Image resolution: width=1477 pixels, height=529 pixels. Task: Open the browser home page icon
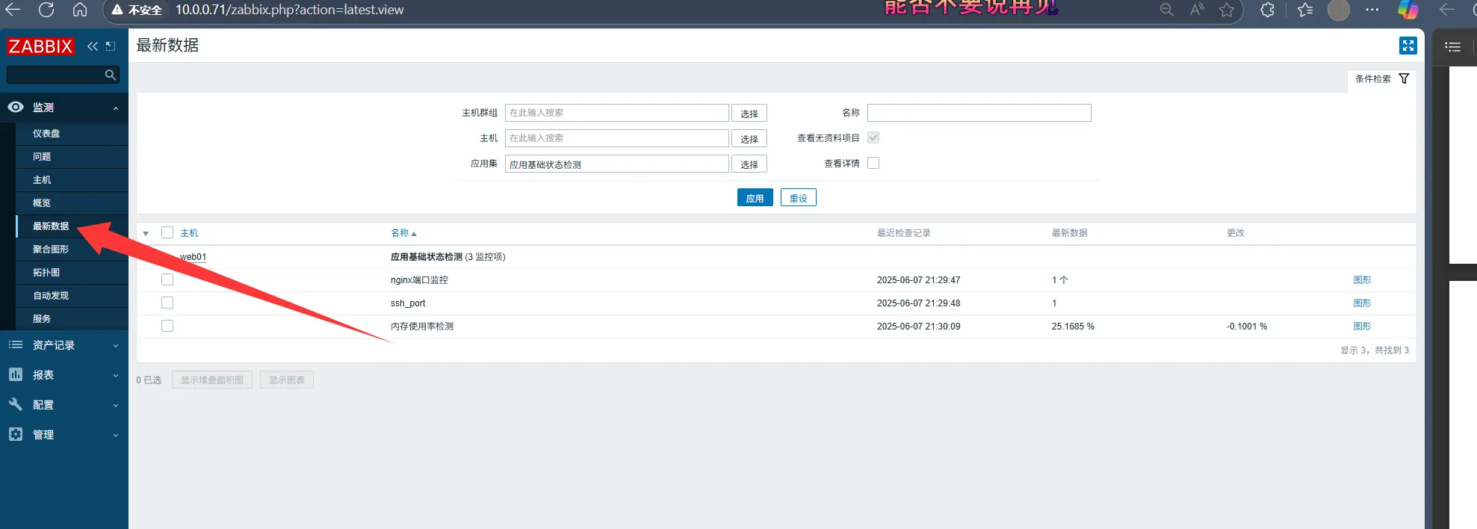80,10
